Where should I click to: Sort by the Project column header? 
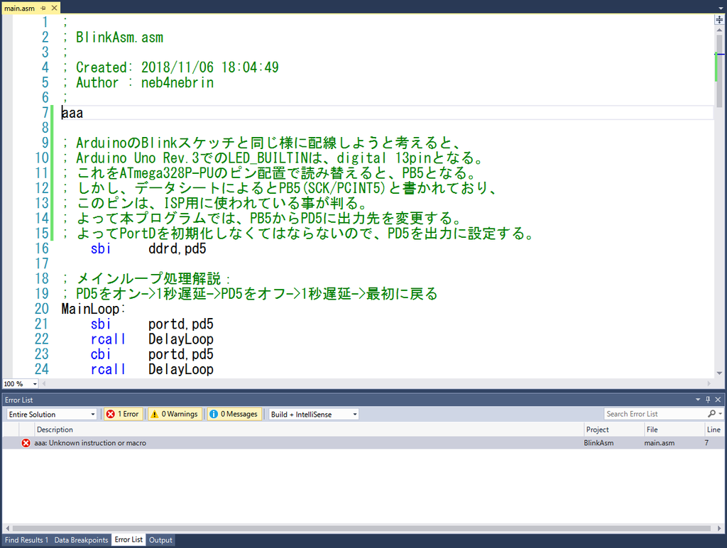tap(613, 429)
